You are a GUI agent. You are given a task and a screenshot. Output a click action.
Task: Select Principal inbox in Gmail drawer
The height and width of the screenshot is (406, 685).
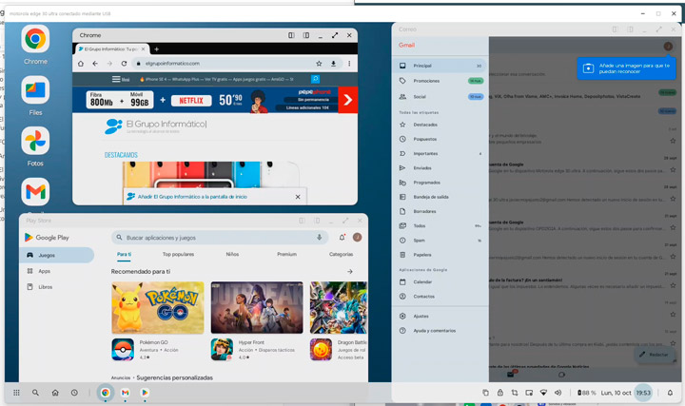pyautogui.click(x=440, y=66)
